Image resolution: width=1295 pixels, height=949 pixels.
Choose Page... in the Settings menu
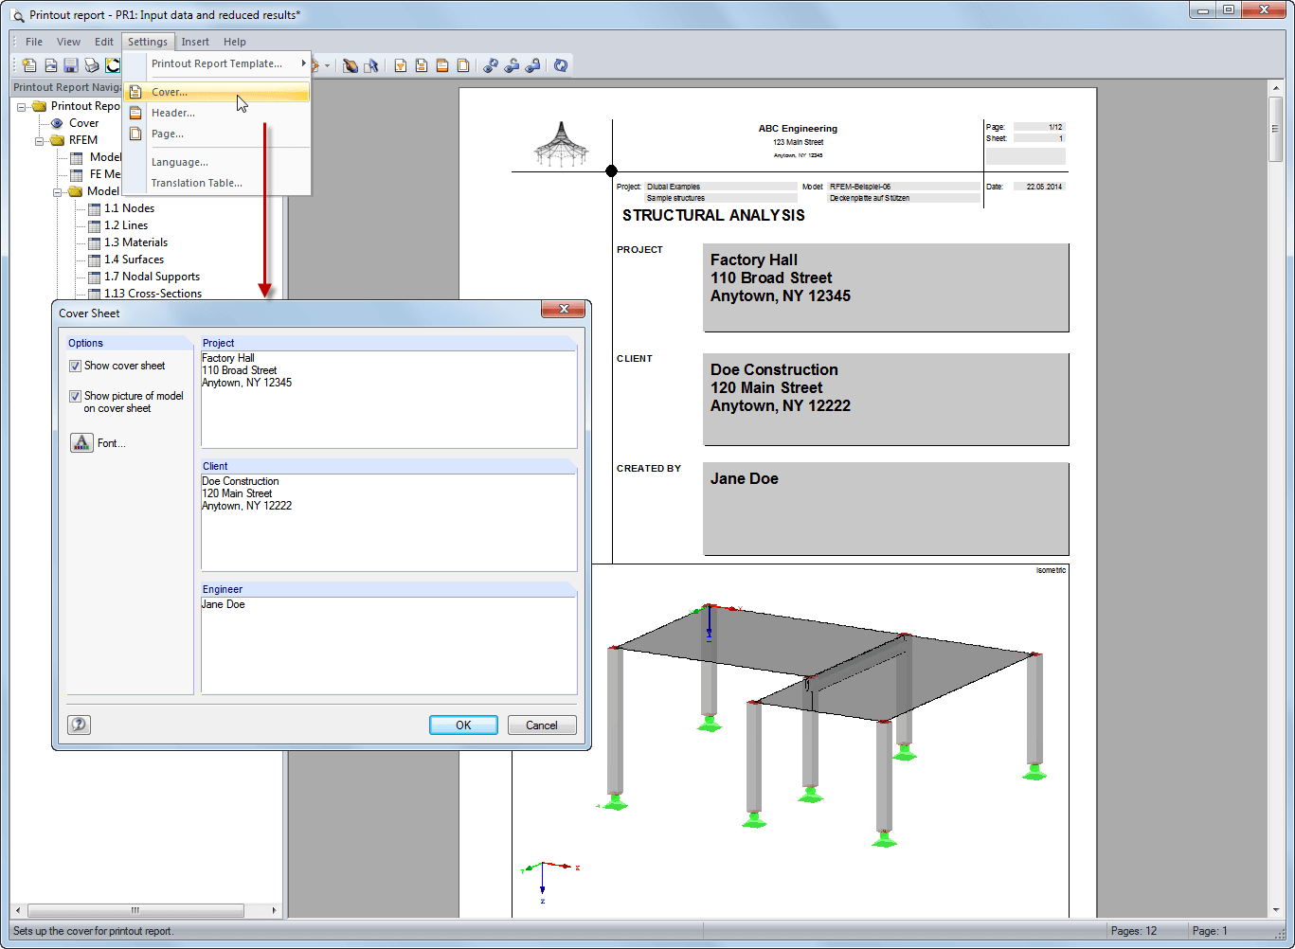pyautogui.click(x=217, y=134)
